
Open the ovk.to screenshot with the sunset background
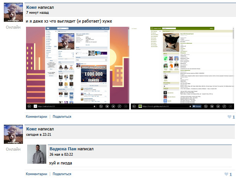(x=78, y=68)
